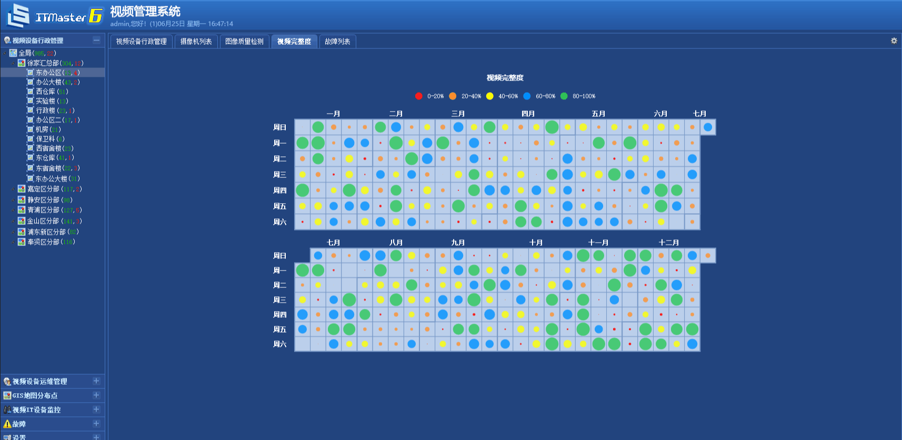Expand 视频IT设备监控 panel with plus button
Viewport: 902px width, 440px height.
(x=96, y=409)
